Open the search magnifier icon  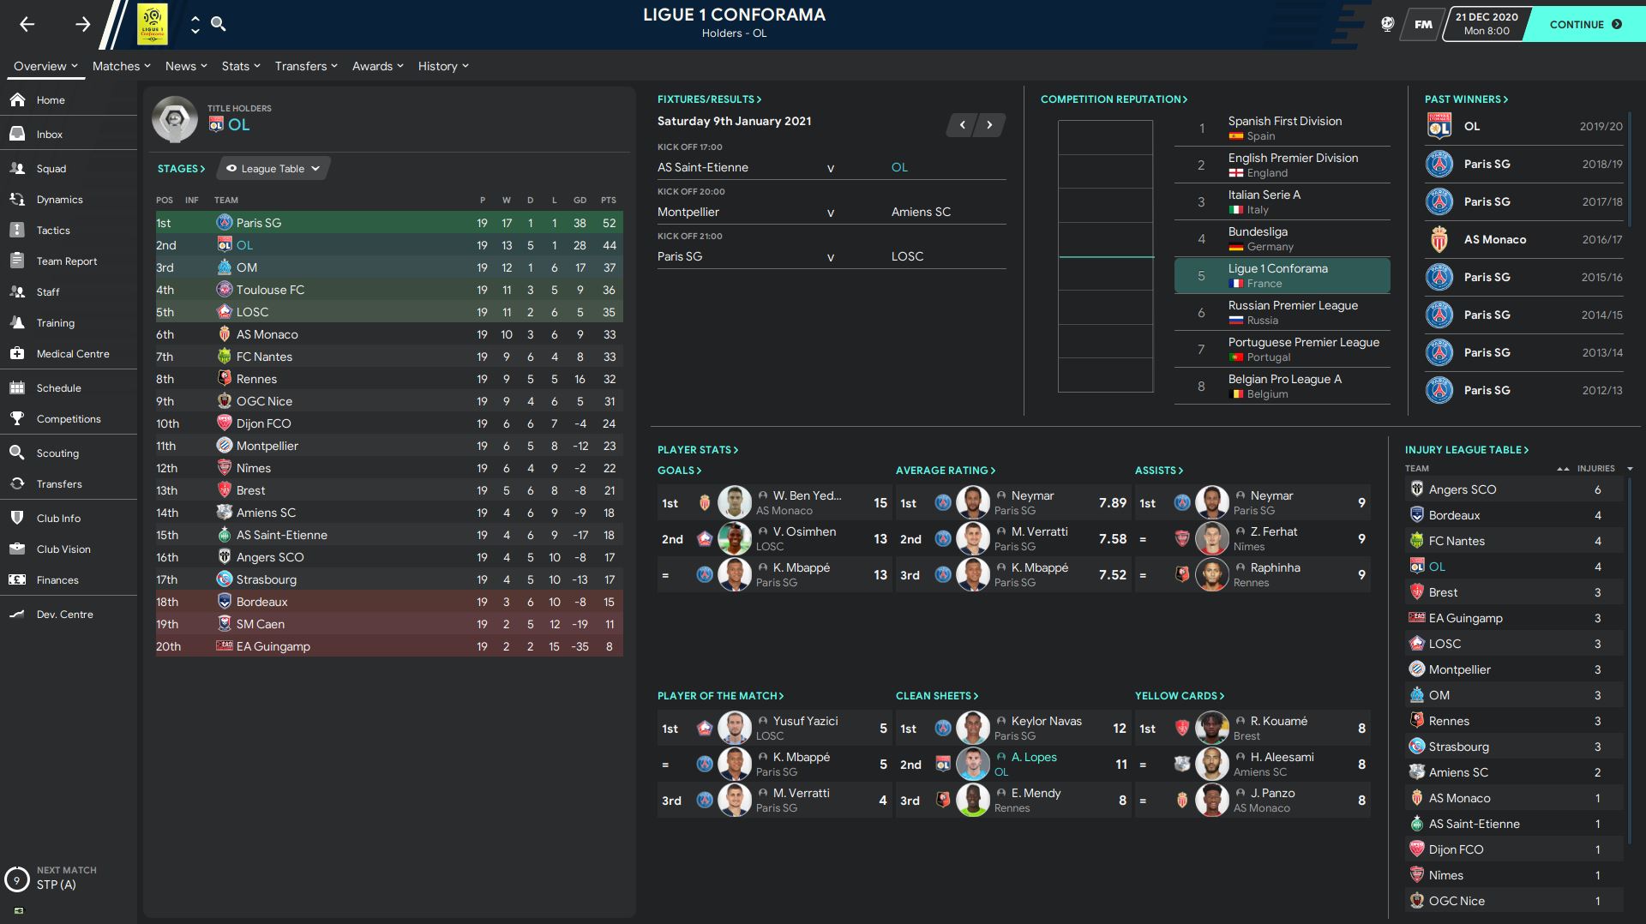click(x=219, y=24)
